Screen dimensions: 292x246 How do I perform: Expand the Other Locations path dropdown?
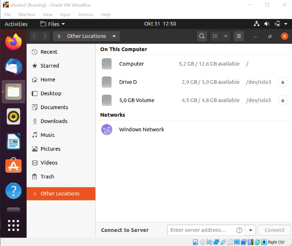point(114,36)
